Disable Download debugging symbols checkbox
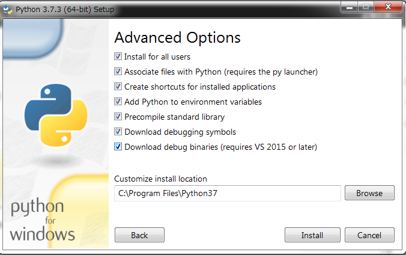Viewport: 406px width, 255px height. [118, 132]
